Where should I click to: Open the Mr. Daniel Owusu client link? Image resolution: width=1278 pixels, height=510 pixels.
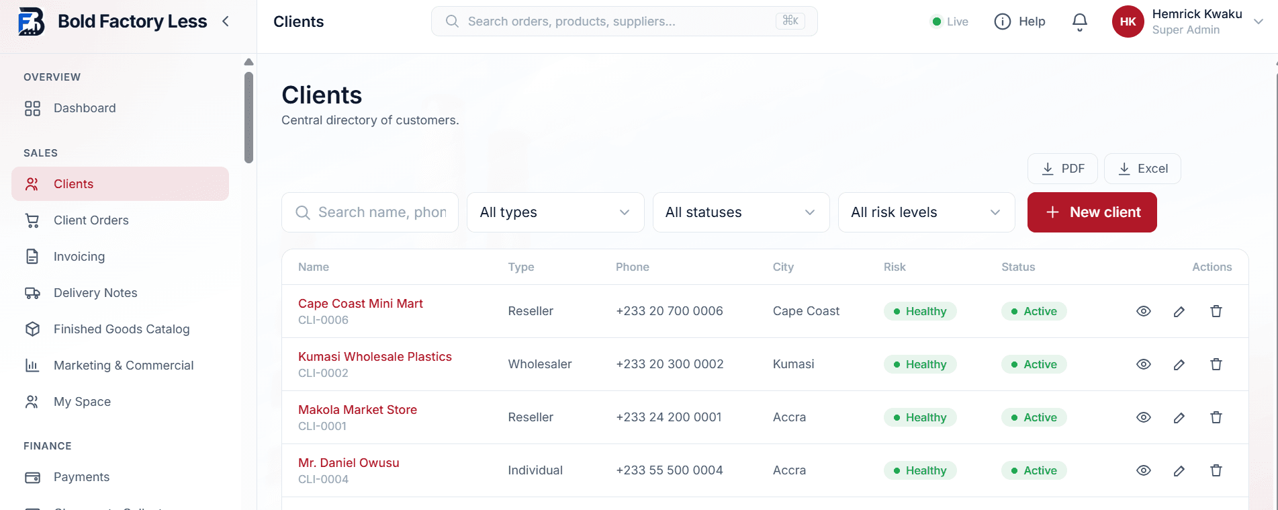tap(349, 463)
